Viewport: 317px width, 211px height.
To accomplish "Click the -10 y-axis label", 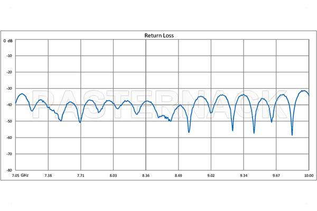I will click(x=9, y=56).
